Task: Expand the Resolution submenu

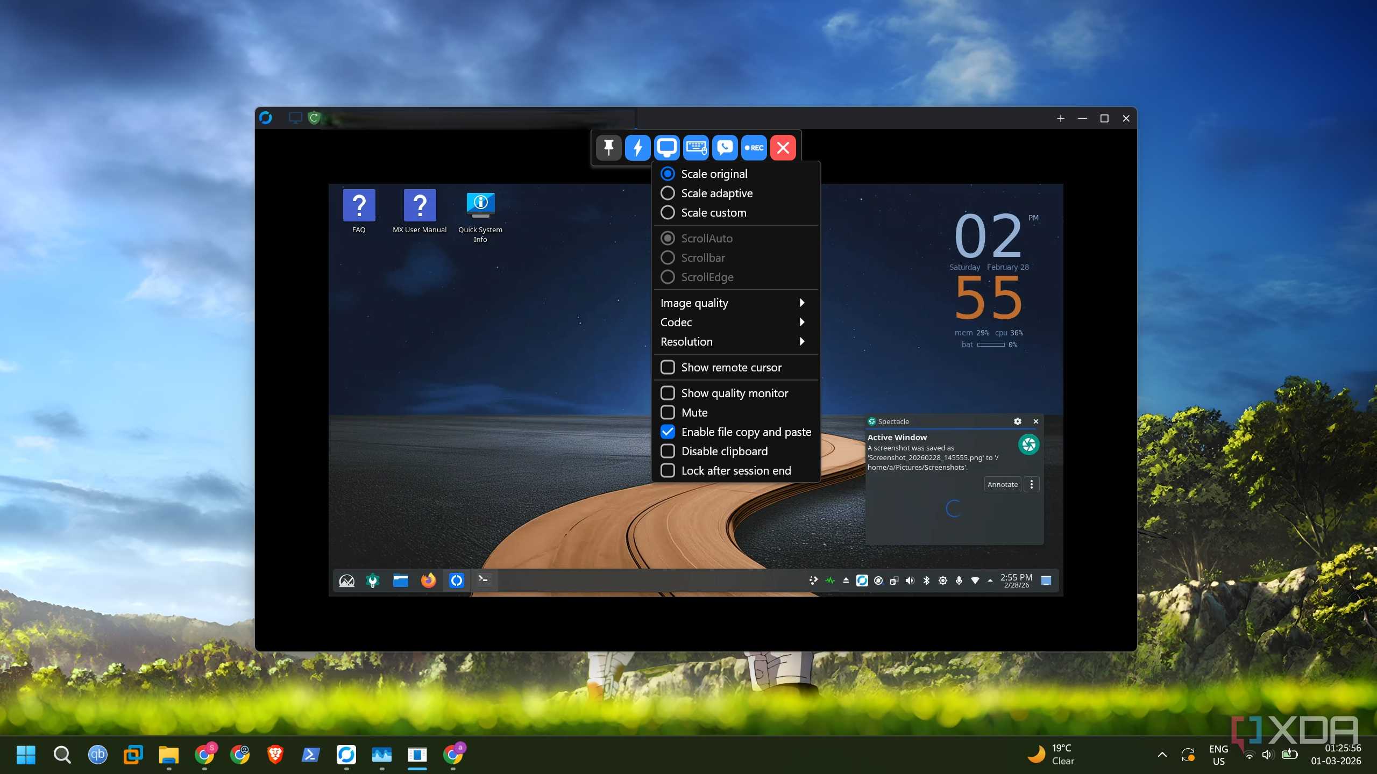Action: click(735, 341)
